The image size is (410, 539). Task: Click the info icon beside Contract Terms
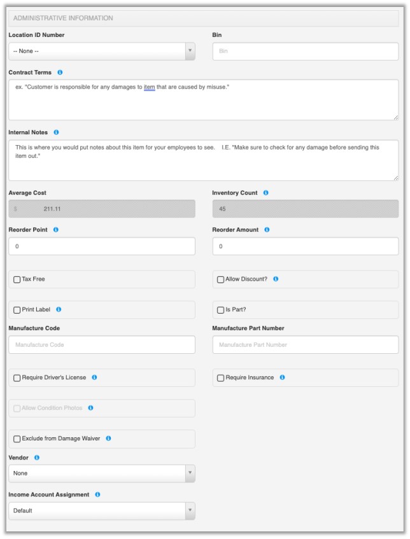pyautogui.click(x=60, y=73)
